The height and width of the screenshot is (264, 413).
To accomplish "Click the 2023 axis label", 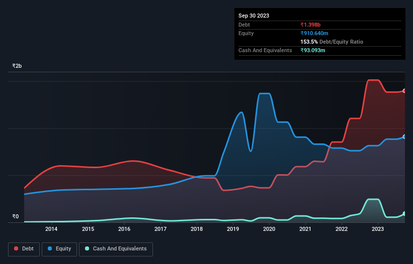I will pos(378,229).
